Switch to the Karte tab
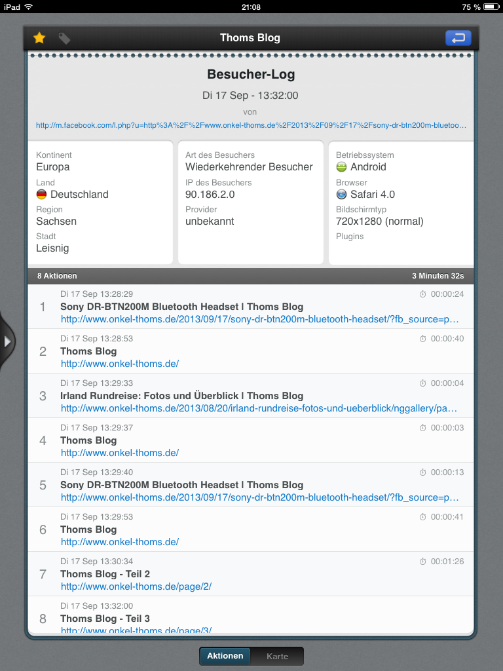Image resolution: width=503 pixels, height=671 pixels. click(x=277, y=656)
